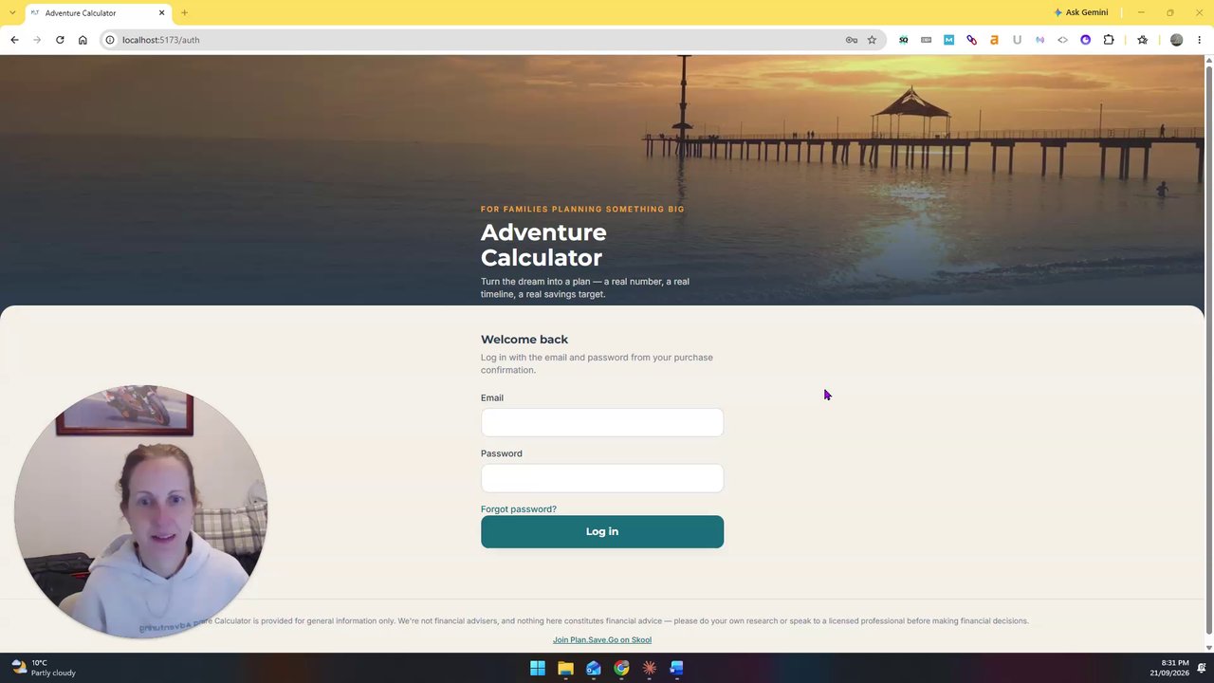Click the Log in button
Image resolution: width=1214 pixels, height=683 pixels.
point(602,531)
